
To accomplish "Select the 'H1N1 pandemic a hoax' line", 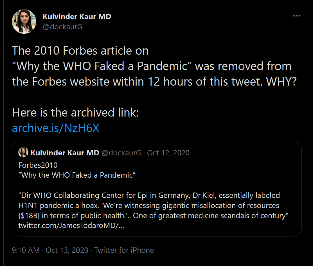I will [149, 205].
